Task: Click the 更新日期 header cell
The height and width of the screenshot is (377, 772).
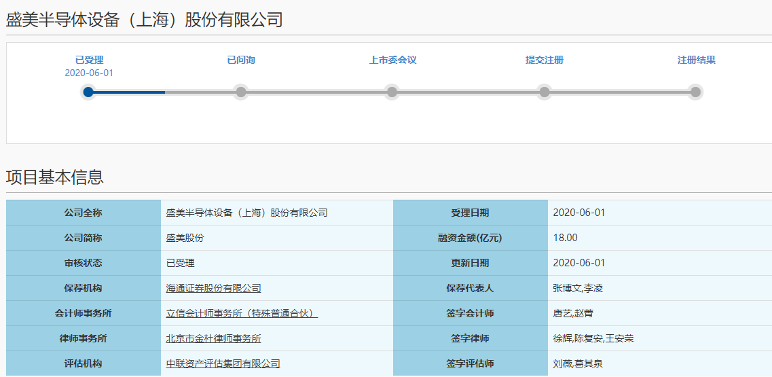Action: pyautogui.click(x=470, y=263)
